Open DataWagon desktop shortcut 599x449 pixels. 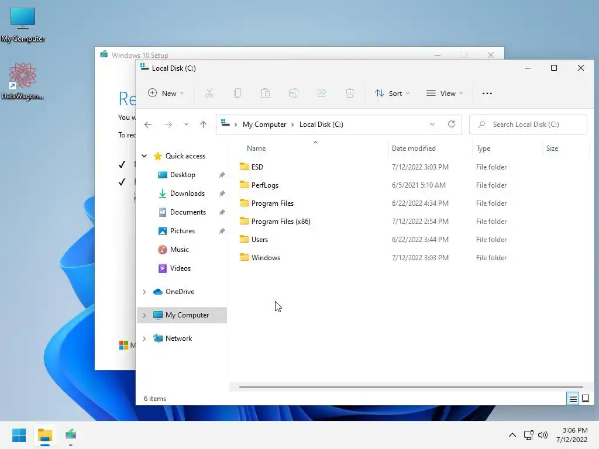[x=23, y=81]
